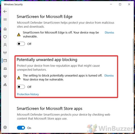Dismiss the SmartScreen for Edge warning

click(x=109, y=32)
